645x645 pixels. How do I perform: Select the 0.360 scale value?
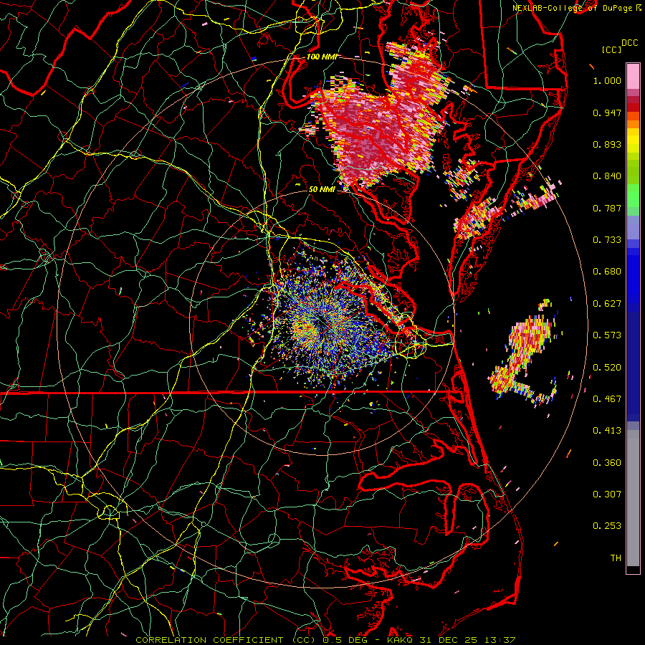607,463
